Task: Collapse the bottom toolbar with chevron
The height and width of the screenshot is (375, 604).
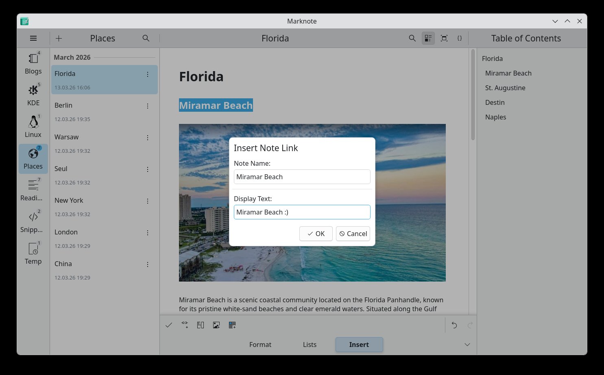Action: (x=467, y=345)
